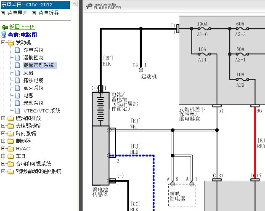Expand the 转向系统 tree node
The image size is (265, 211).
coord(3,134)
